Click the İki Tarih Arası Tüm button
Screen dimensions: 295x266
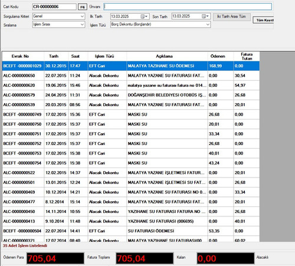pos(231,17)
